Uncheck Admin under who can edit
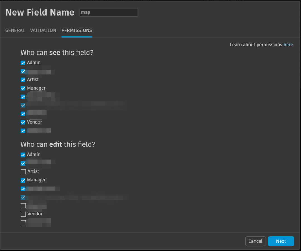Image resolution: width=301 pixels, height=251 pixels. pos(23,155)
